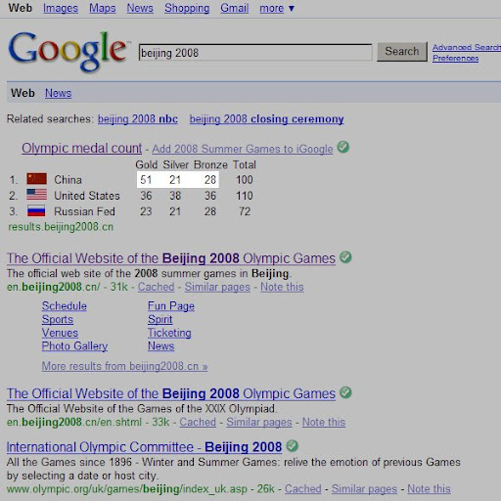Open the Images tab in top navigation
The width and height of the screenshot is (501, 501).
[x=61, y=8]
